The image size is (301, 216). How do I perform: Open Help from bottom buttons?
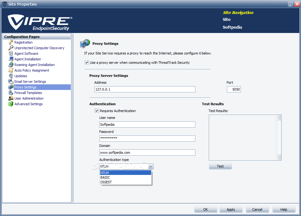284,209
